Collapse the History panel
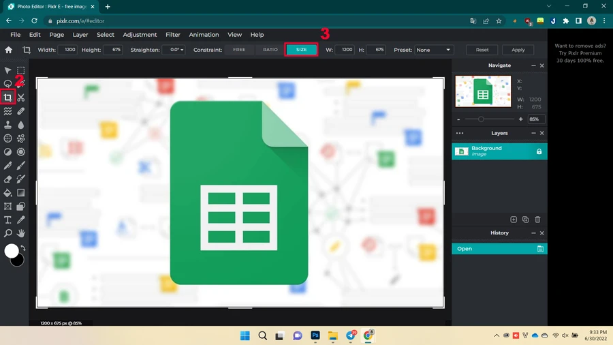 533,232
